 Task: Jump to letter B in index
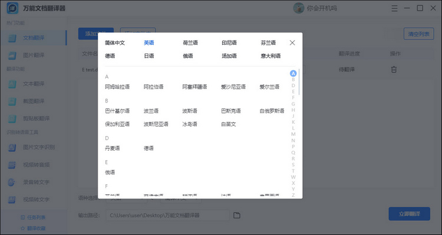coord(293,80)
